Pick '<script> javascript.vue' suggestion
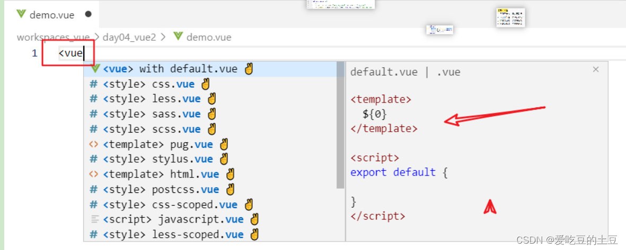 click(x=173, y=219)
